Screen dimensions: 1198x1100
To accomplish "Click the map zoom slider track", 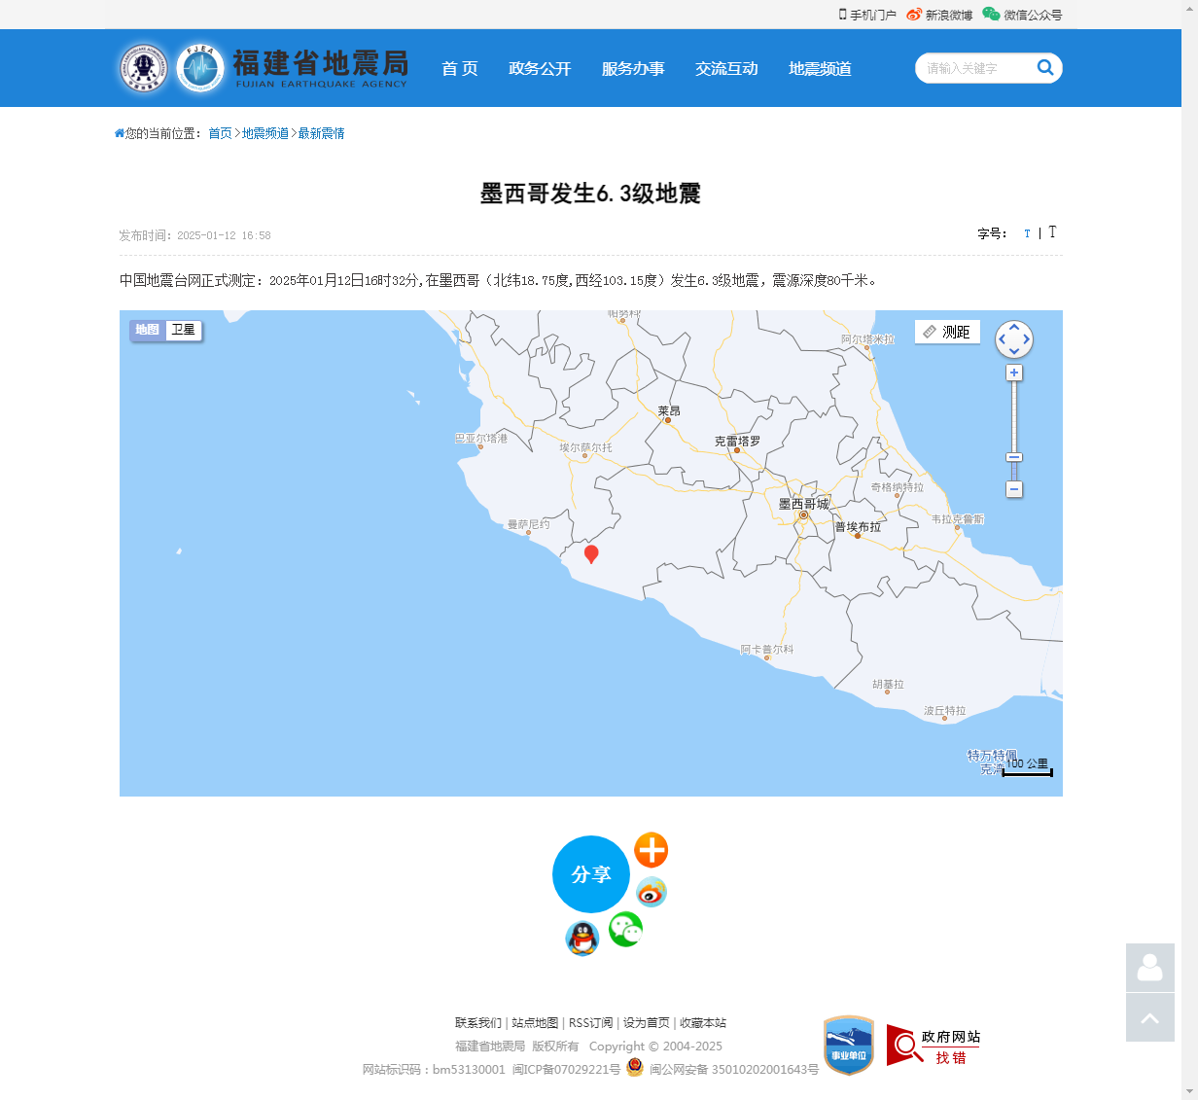I will (1014, 418).
